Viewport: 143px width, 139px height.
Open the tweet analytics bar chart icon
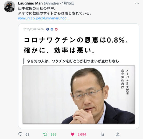coord(102,134)
